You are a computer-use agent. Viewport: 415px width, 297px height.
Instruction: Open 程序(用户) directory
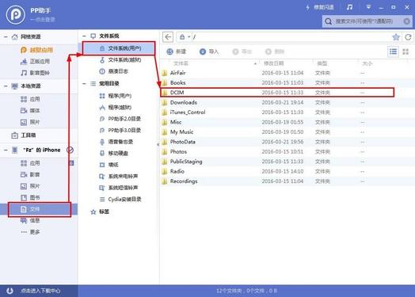(116, 96)
